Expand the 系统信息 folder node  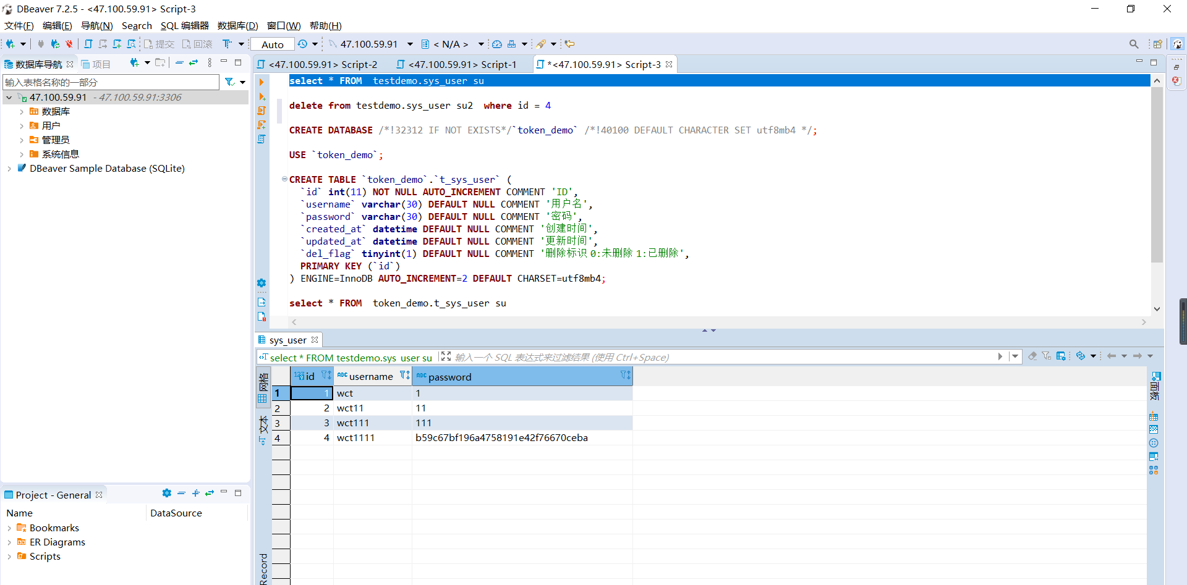(x=22, y=154)
